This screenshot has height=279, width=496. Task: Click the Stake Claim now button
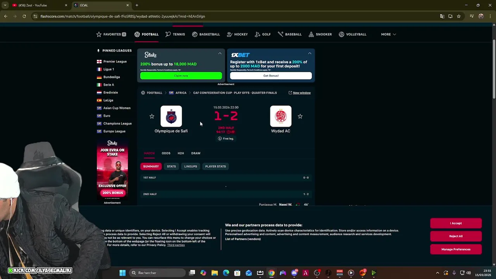pyautogui.click(x=181, y=76)
